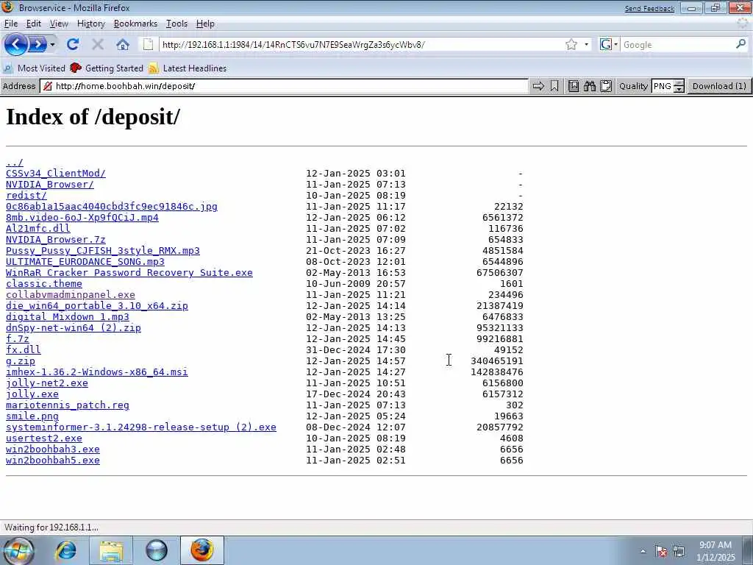Open the Windows Start menu orb
Image resolution: width=753 pixels, height=565 pixels.
coord(18,550)
